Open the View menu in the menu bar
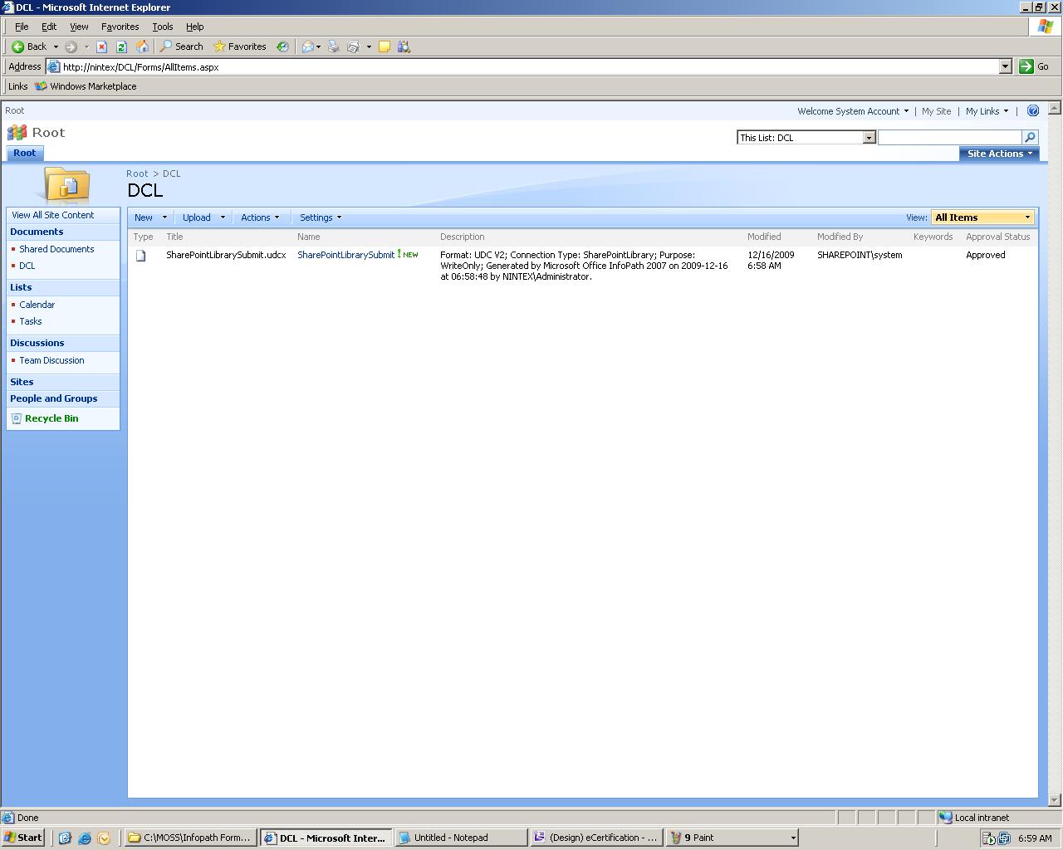The width and height of the screenshot is (1063, 850). (79, 27)
